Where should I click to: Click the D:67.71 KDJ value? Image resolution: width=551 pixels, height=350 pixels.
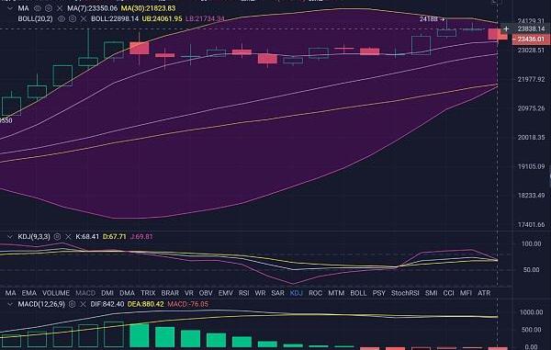(114, 236)
